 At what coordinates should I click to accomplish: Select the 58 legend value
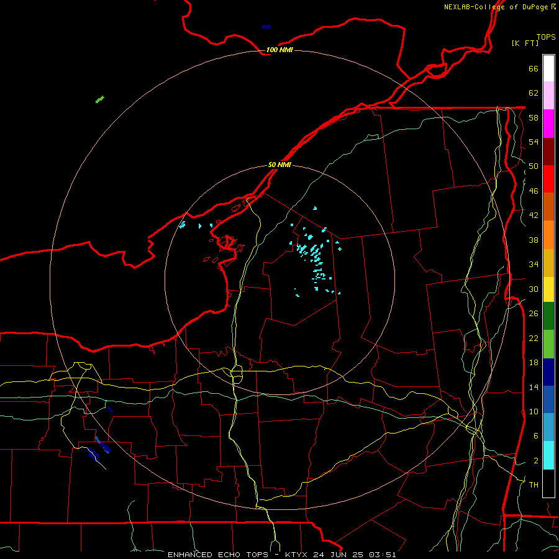click(534, 117)
